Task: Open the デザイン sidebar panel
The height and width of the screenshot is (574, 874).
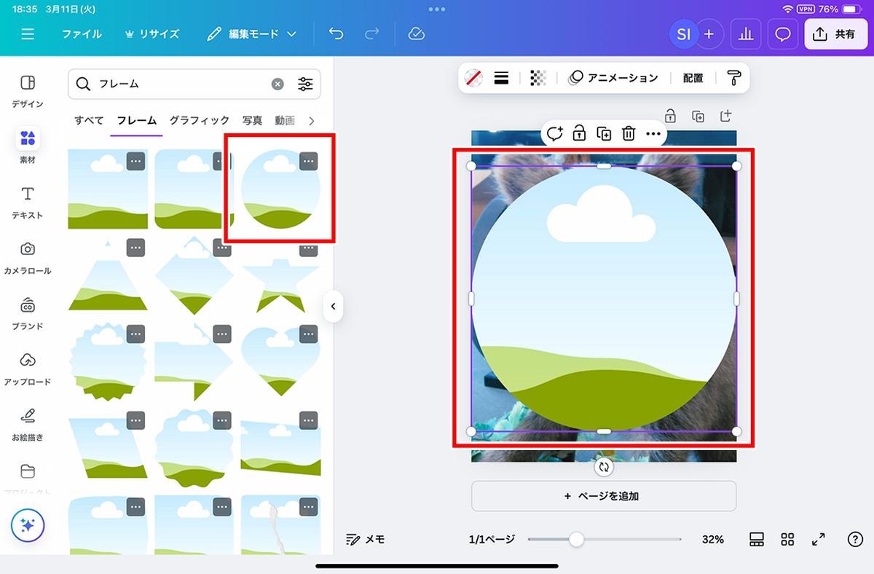Action: (28, 91)
